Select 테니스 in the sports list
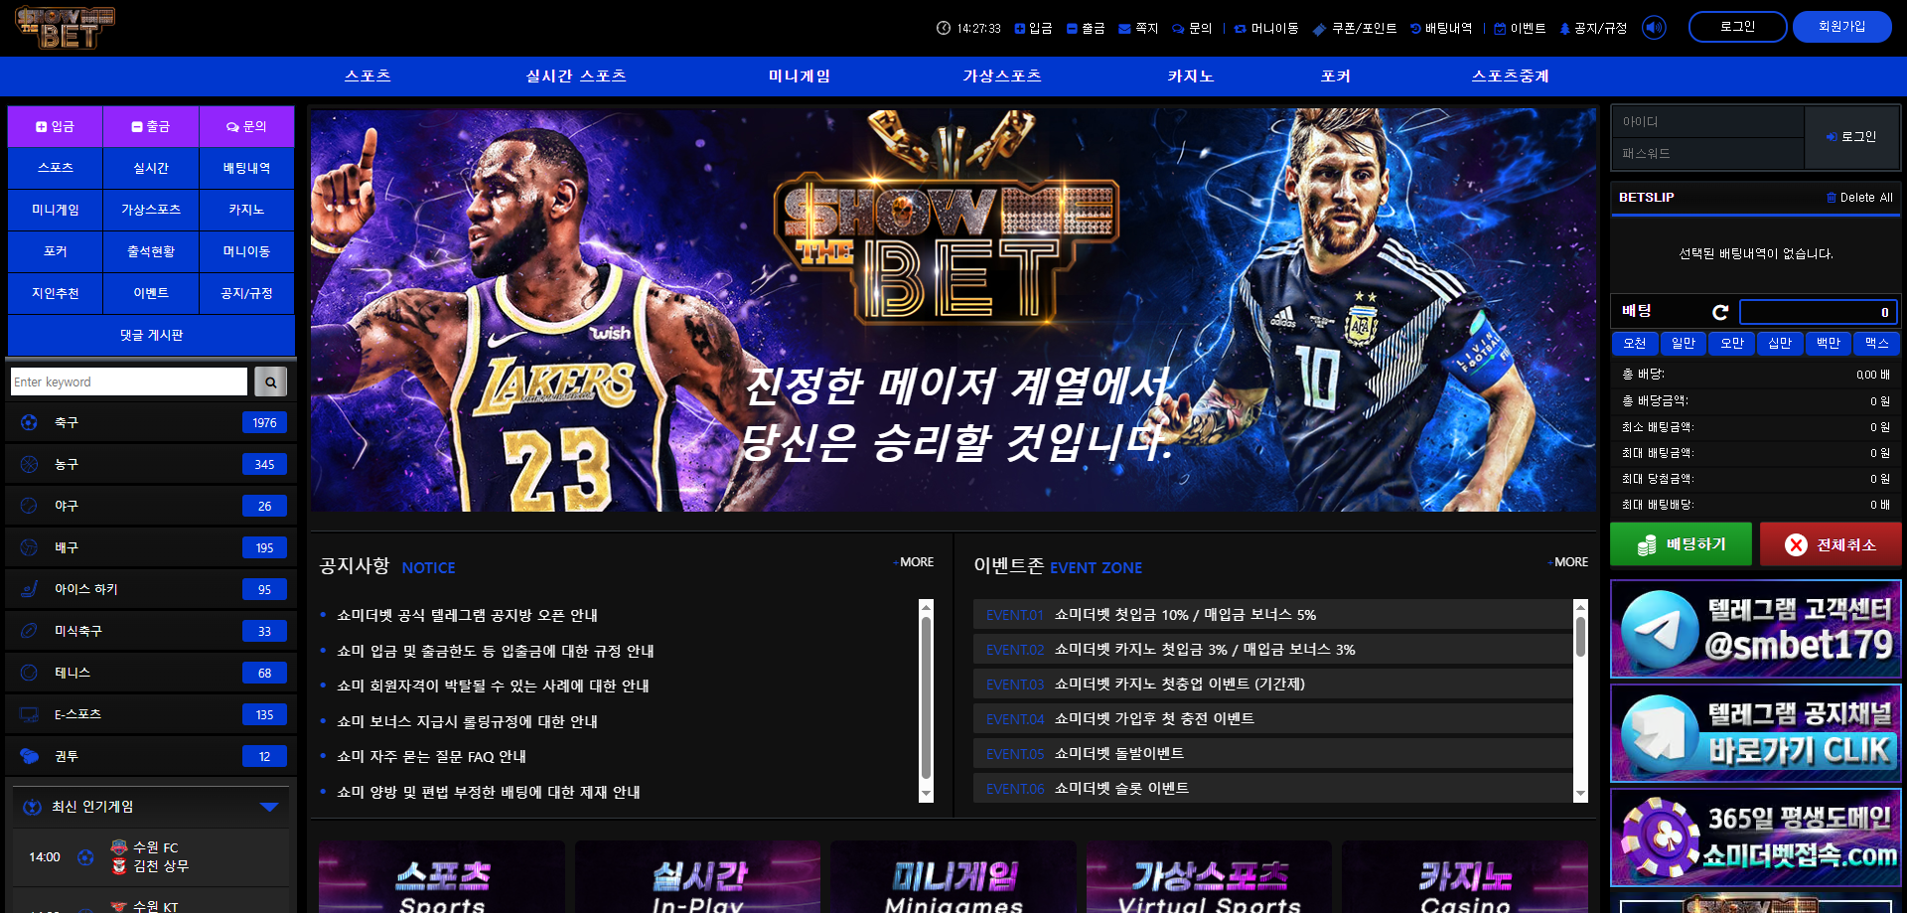Image resolution: width=1907 pixels, height=913 pixels. [151, 673]
